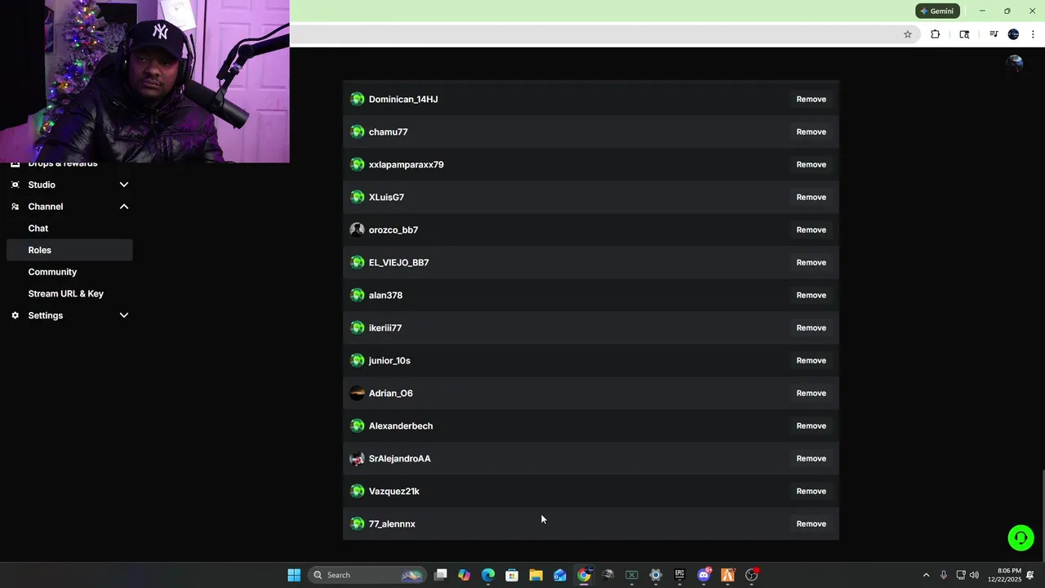Open the Chrome three-dot menu

tap(1033, 34)
